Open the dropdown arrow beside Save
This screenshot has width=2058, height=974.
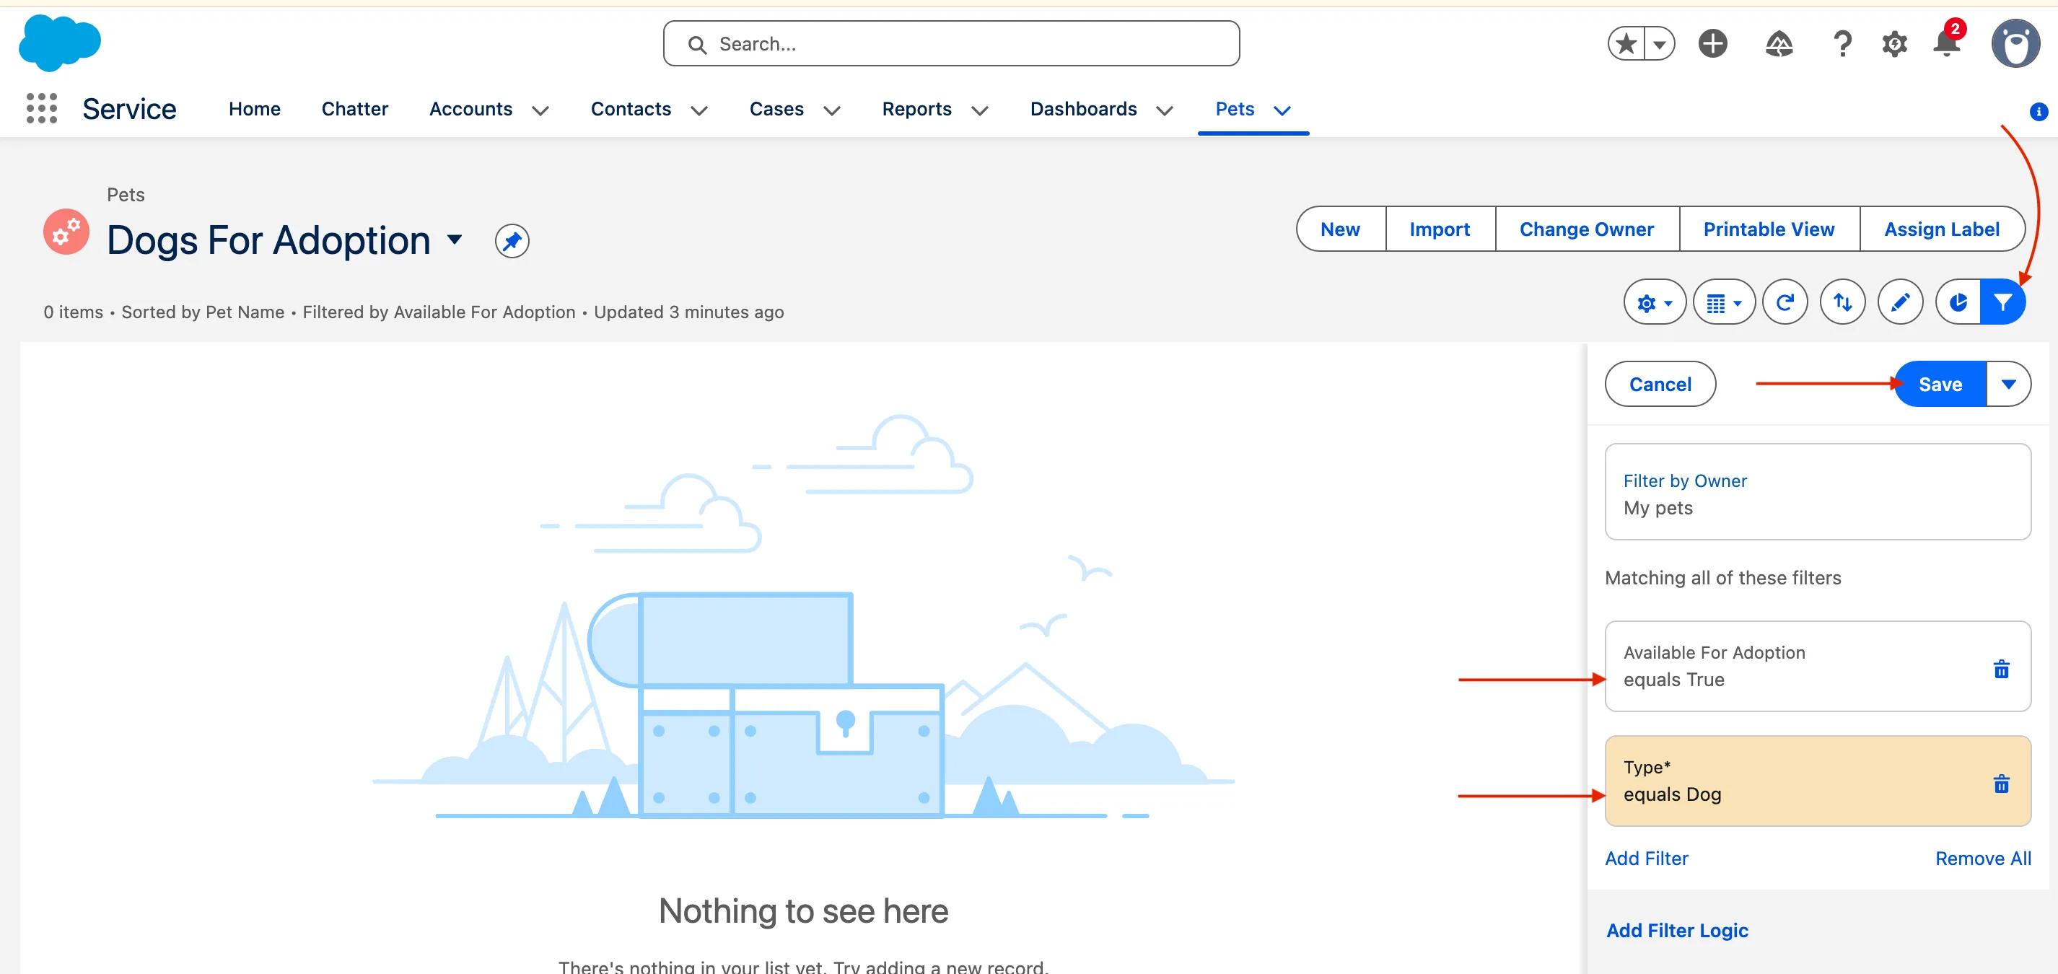click(x=2007, y=384)
